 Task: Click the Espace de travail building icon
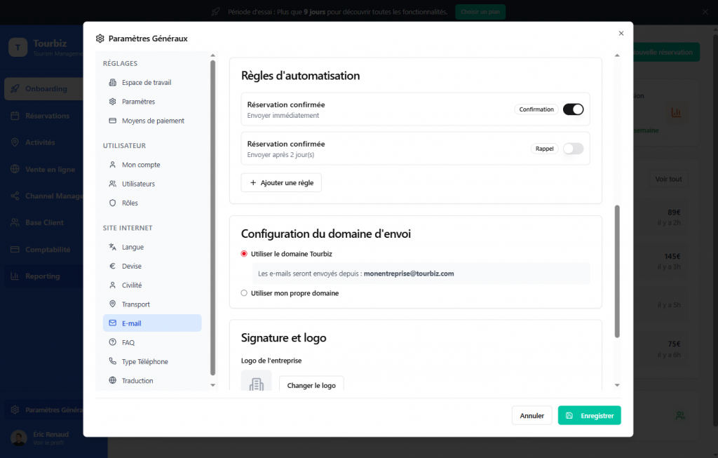pyautogui.click(x=113, y=83)
